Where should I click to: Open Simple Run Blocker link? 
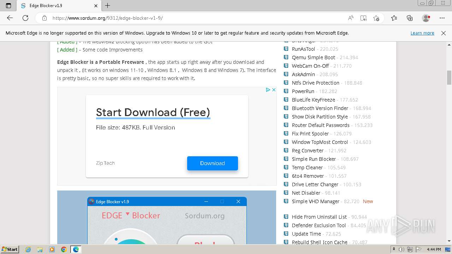click(x=314, y=159)
